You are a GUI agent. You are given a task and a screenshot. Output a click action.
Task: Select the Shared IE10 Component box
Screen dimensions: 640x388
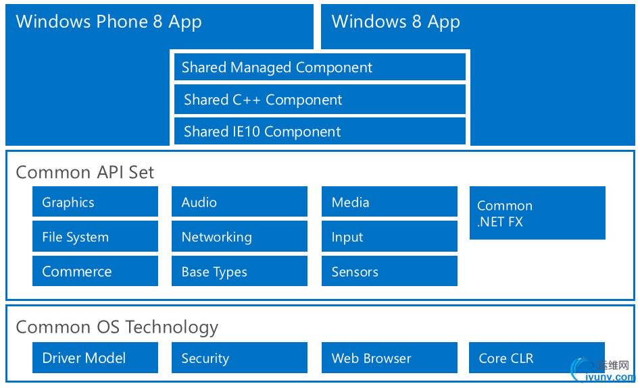click(320, 131)
